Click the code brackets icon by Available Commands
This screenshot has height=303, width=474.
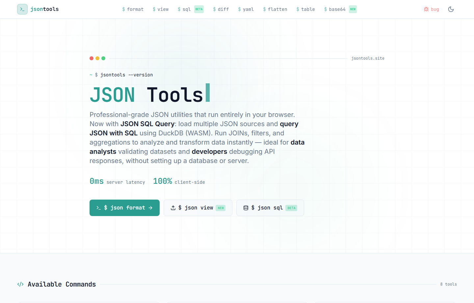point(20,284)
